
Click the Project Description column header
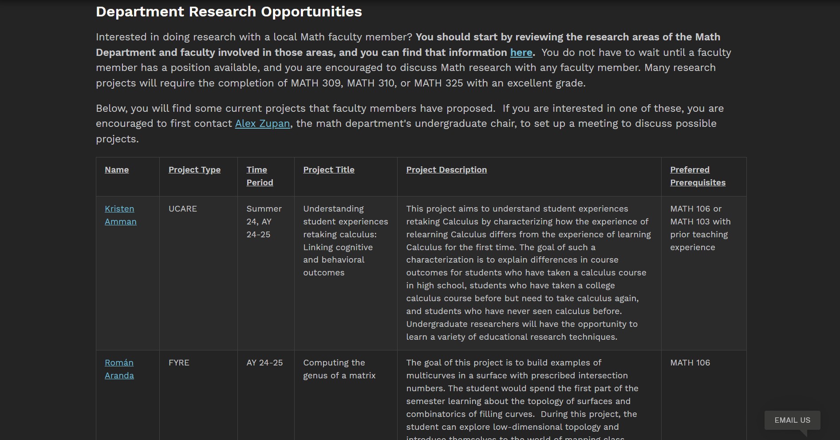pyautogui.click(x=446, y=169)
